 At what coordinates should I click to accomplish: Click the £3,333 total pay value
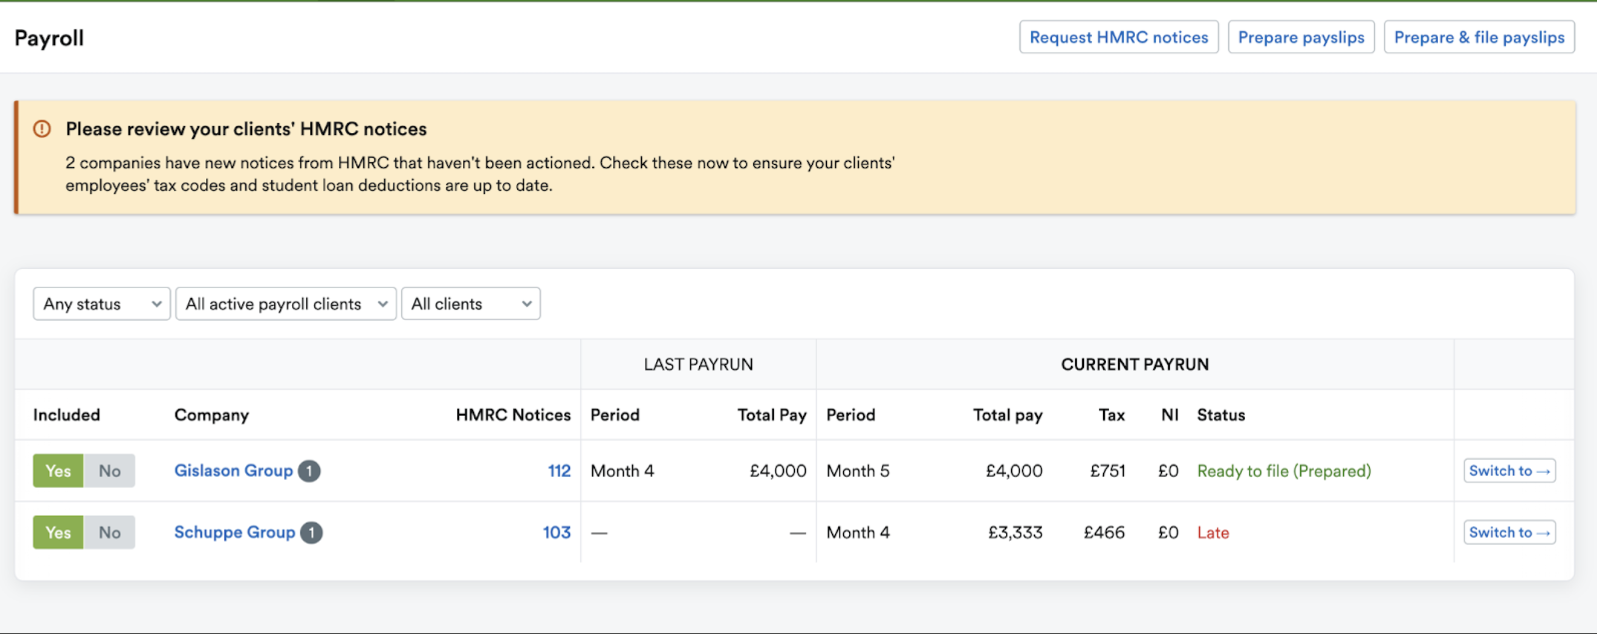pyautogui.click(x=1015, y=533)
